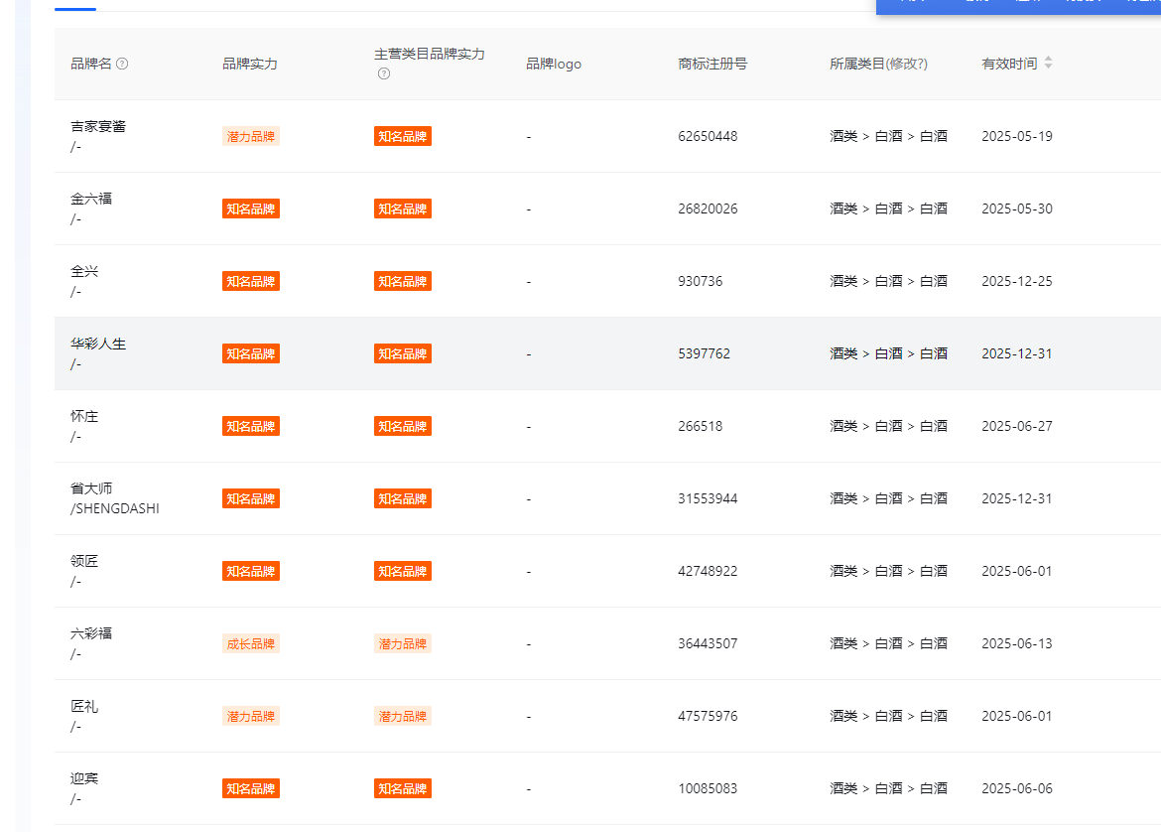Click the help icon under 主营类目品牌实力 header
Viewport: 1161px width, 832px height.
384,73
